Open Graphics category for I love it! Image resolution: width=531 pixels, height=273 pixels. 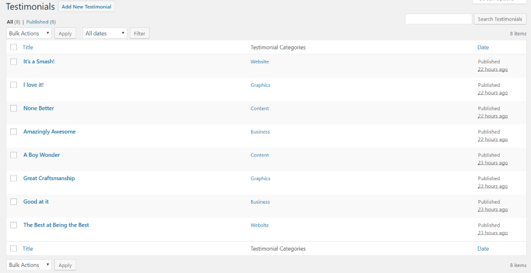pos(260,85)
